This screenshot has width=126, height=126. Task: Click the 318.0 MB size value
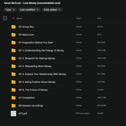tap(101, 58)
